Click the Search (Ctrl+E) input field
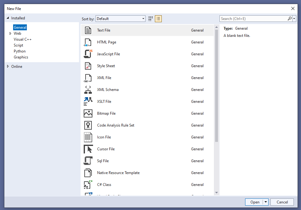This screenshot has height=210, width=301. [x=254, y=19]
